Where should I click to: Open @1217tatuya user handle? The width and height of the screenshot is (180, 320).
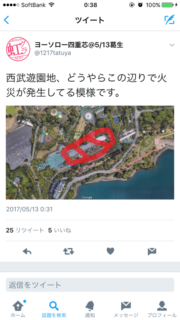pos(53,53)
